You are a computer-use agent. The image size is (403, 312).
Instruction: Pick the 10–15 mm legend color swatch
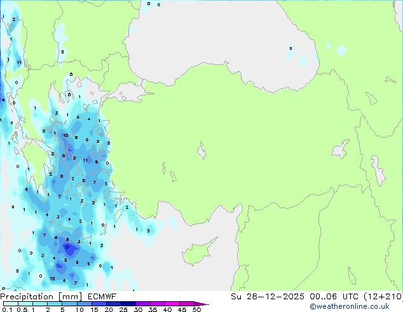coord(85,304)
